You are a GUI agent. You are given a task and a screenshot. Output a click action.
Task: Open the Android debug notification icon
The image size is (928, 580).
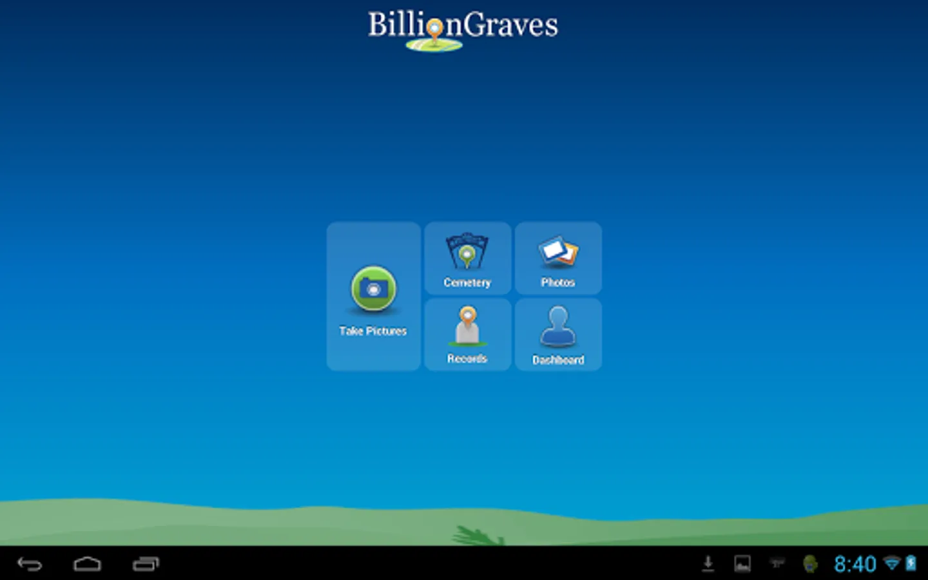810,564
